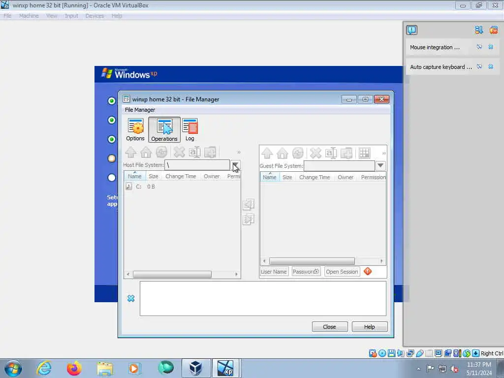Sort Guest list by Change Time column
Viewport: 504px width, 378px height.
[x=315, y=177]
